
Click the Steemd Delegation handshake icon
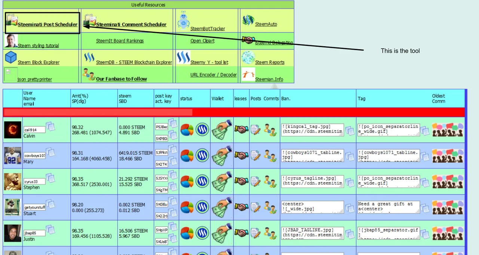click(x=248, y=40)
